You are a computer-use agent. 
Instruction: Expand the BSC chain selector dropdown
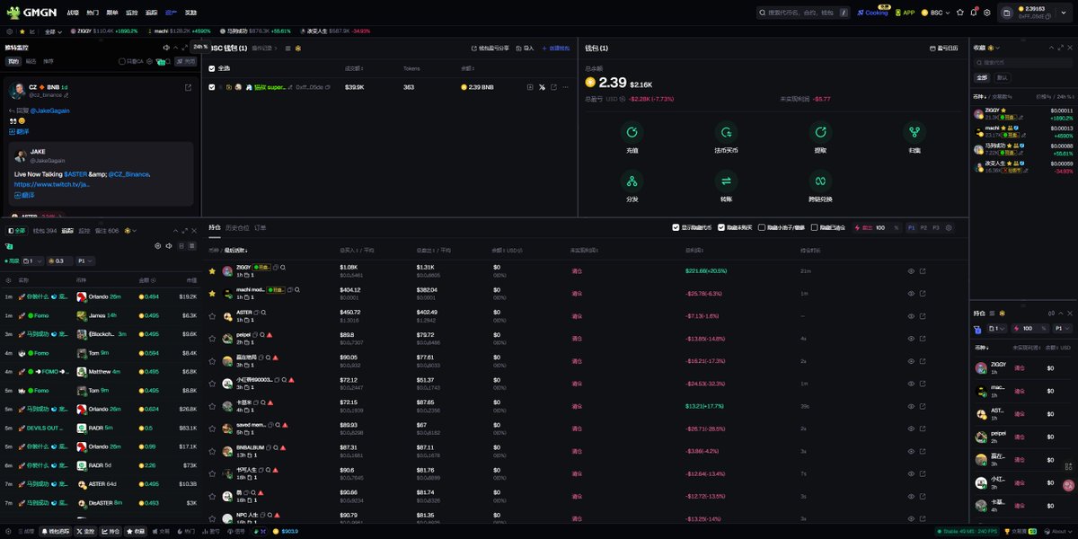click(x=937, y=13)
